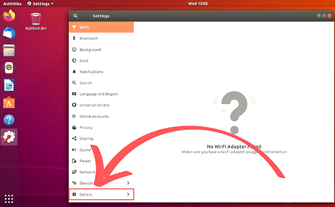The width and height of the screenshot is (335, 207).
Task: Click the Details info icon
Action: pos(74,194)
